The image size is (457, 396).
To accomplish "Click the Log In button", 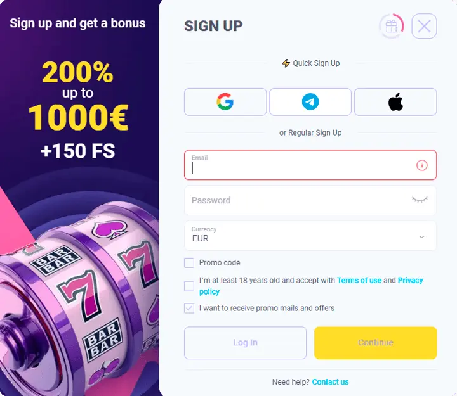I will (x=245, y=343).
